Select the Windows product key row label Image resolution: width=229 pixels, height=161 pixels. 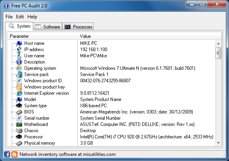(45, 87)
